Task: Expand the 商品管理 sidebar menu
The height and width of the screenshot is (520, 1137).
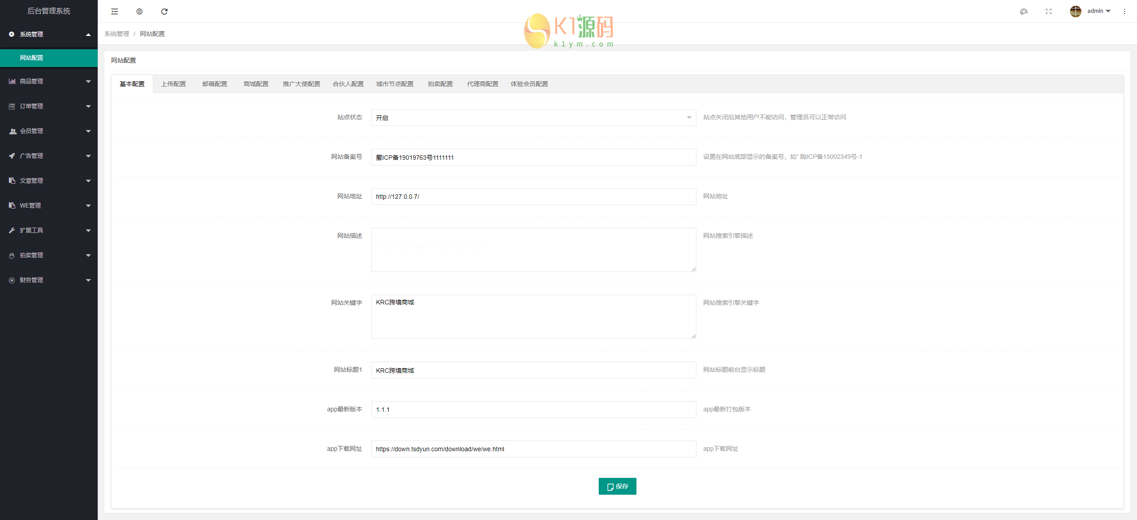Action: pyautogui.click(x=49, y=81)
